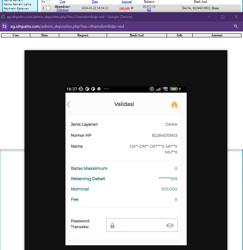Close the Chrome popup window

click(x=236, y=17)
